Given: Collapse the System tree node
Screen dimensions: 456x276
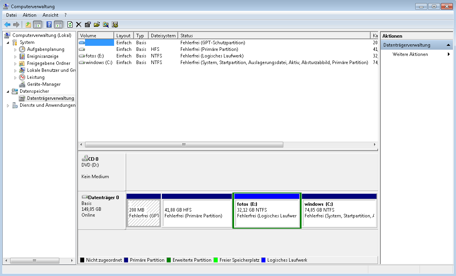Looking at the screenshot, I should click(8, 43).
